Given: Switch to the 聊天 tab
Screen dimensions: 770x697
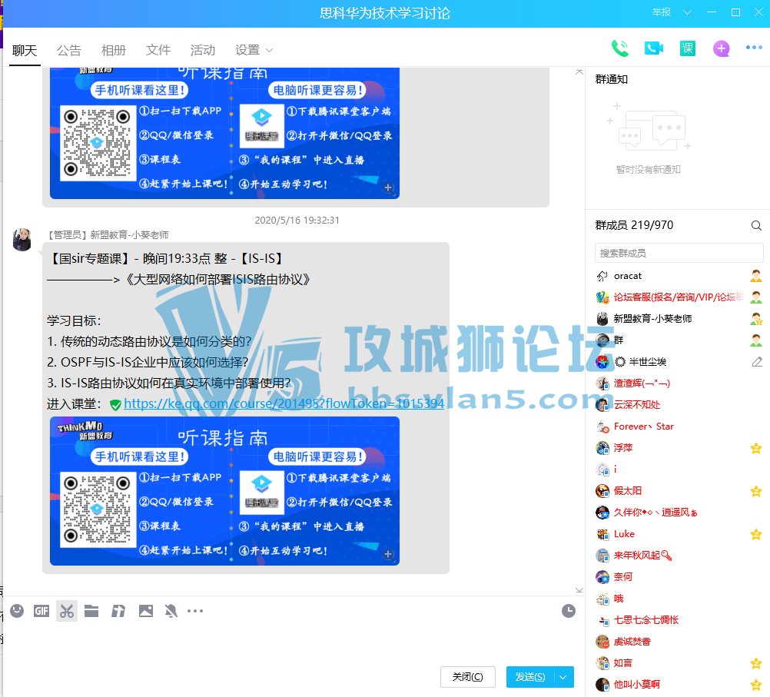Looking at the screenshot, I should [25, 50].
